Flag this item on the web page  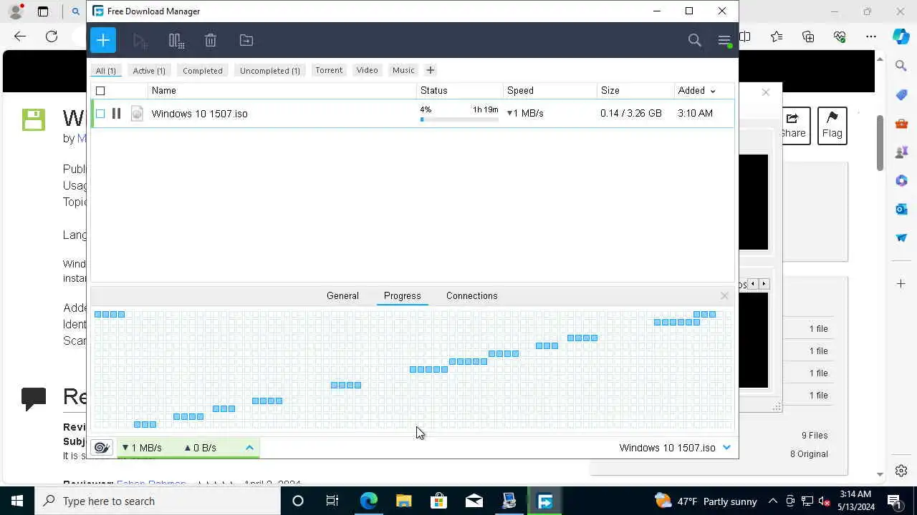[832, 125]
